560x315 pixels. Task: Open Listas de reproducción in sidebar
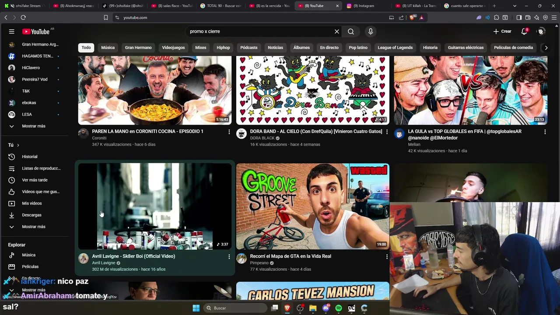pos(34,168)
